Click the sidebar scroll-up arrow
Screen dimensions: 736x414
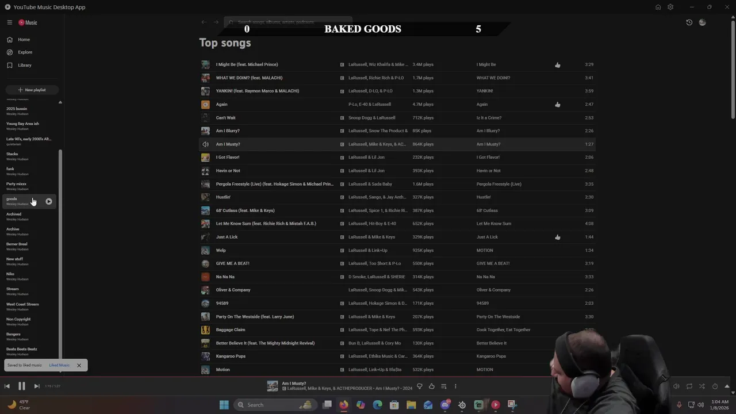tap(60, 102)
